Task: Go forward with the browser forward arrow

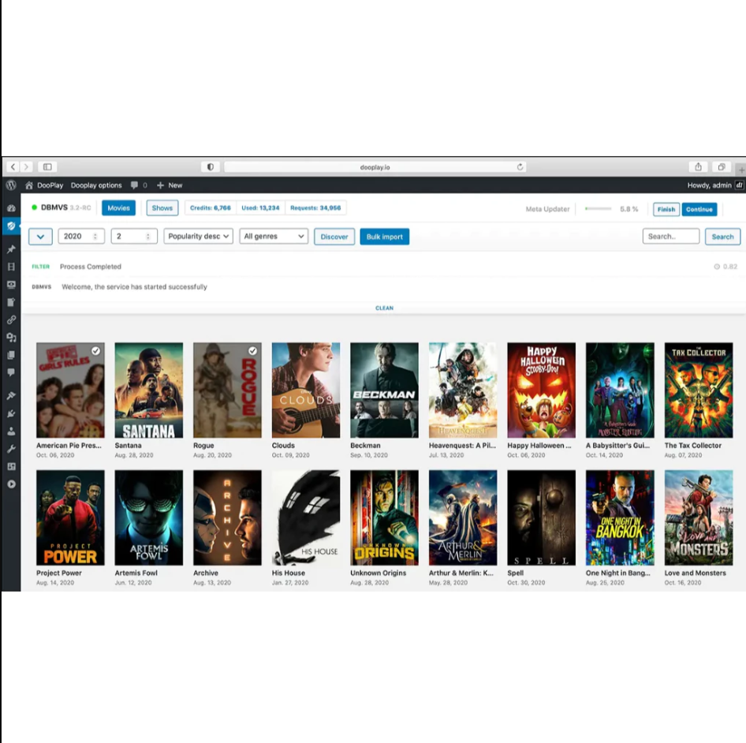Action: [x=26, y=166]
